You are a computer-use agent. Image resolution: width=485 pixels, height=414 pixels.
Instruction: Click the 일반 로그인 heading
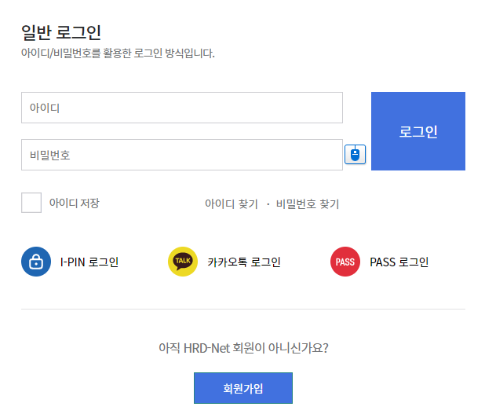click(61, 32)
